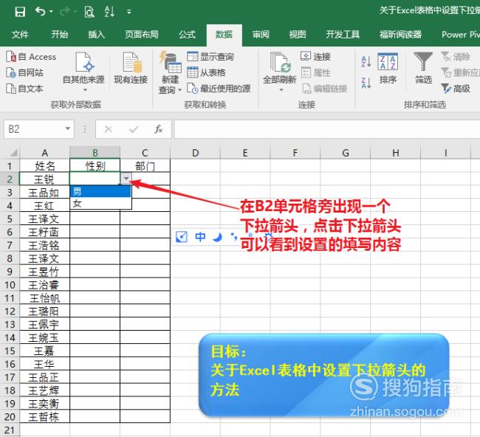Click the first icon of the IME bar
This screenshot has height=437, width=480.
pyautogui.click(x=182, y=237)
